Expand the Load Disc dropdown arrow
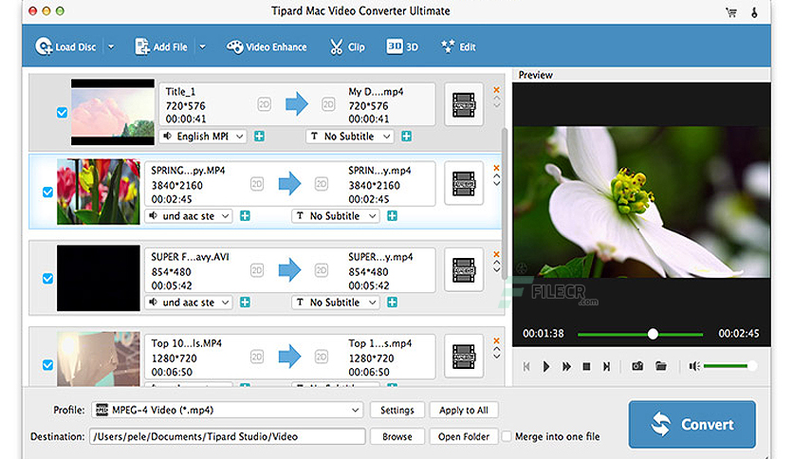This screenshot has height=459, width=793. [x=111, y=47]
